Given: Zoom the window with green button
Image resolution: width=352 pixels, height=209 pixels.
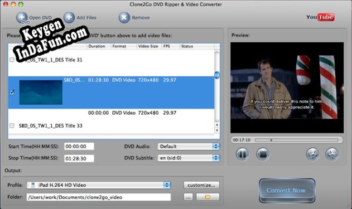Looking at the screenshot, I should coord(21,4).
